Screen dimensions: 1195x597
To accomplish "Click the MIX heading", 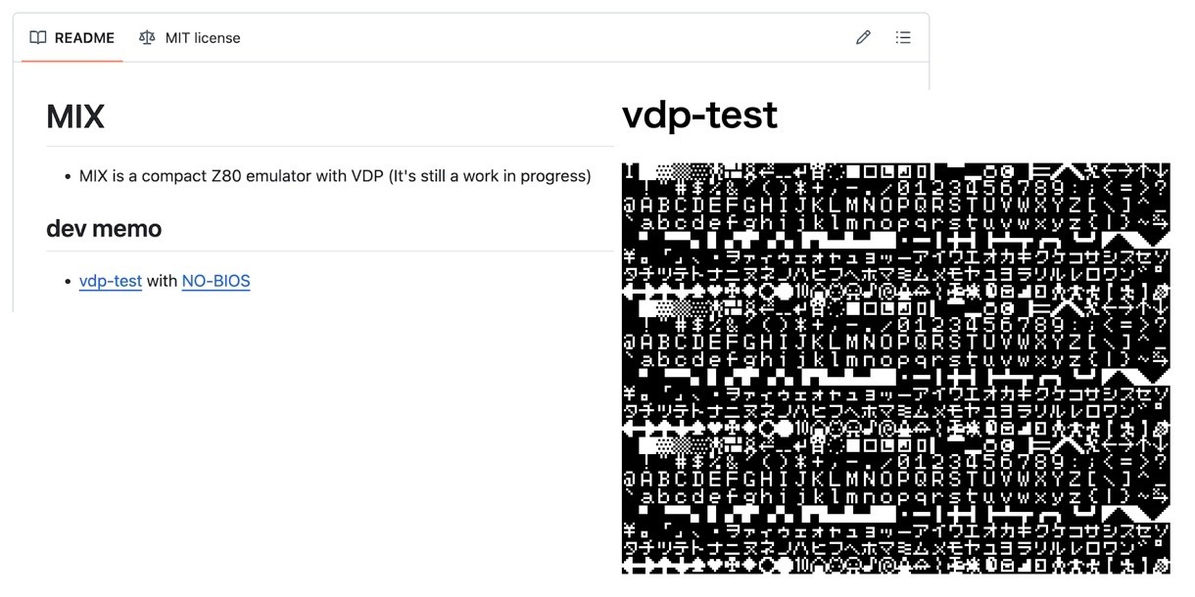I will [75, 117].
